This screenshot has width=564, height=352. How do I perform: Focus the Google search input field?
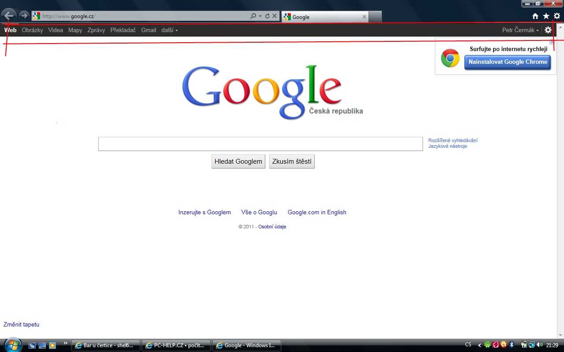[x=260, y=144]
